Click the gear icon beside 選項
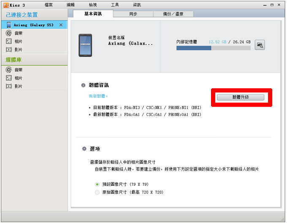This screenshot has height=223, width=287. coord(84,149)
